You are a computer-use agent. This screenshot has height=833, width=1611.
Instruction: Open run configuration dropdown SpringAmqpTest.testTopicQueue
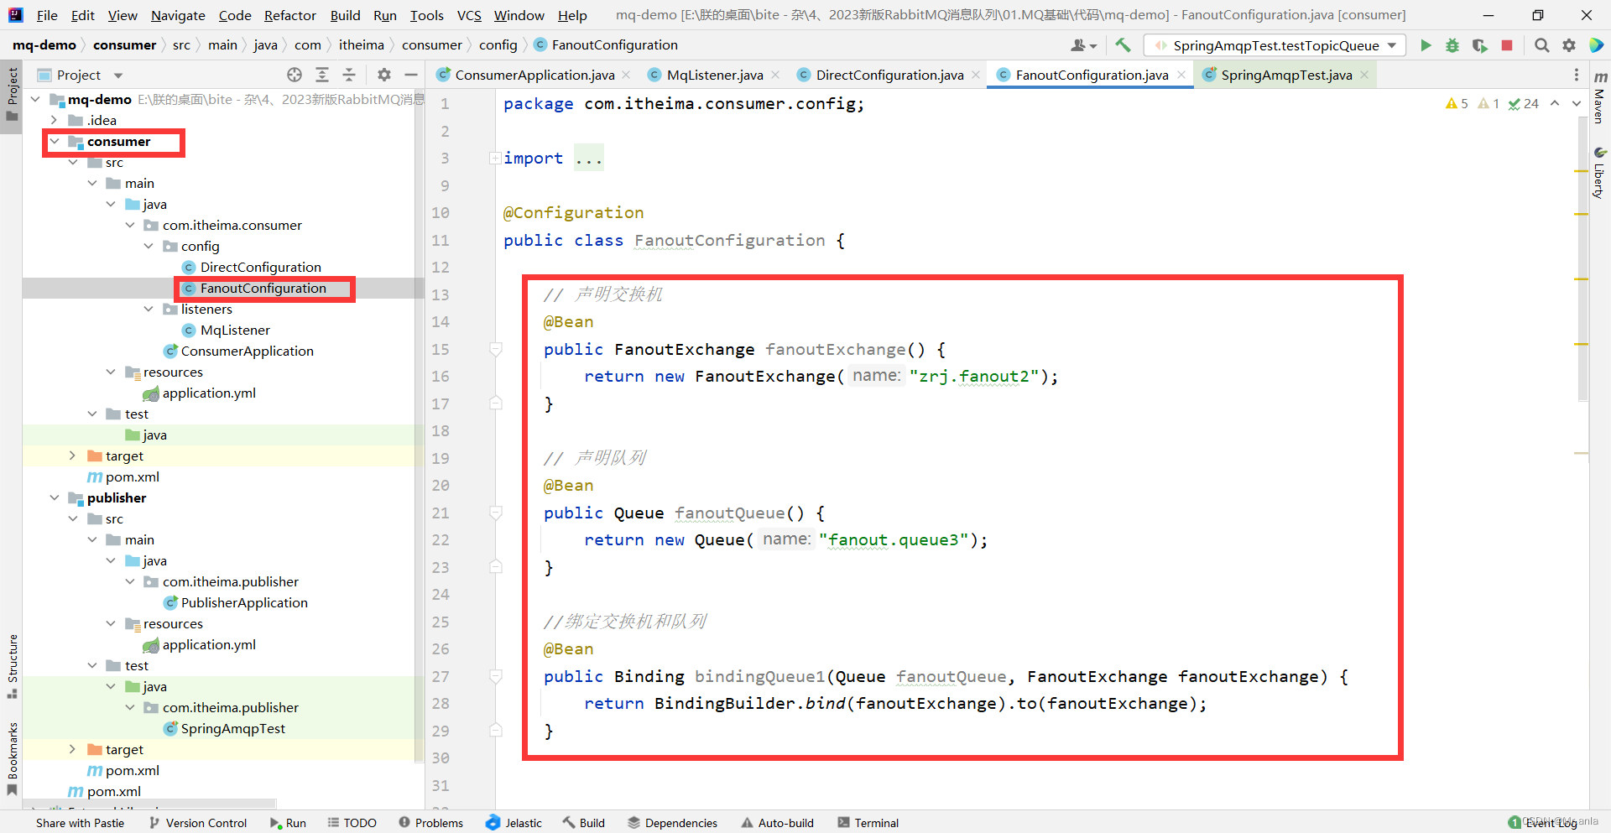coord(1275,45)
